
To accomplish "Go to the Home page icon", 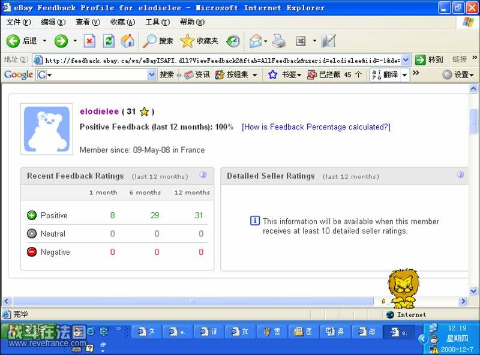I will point(128,41).
